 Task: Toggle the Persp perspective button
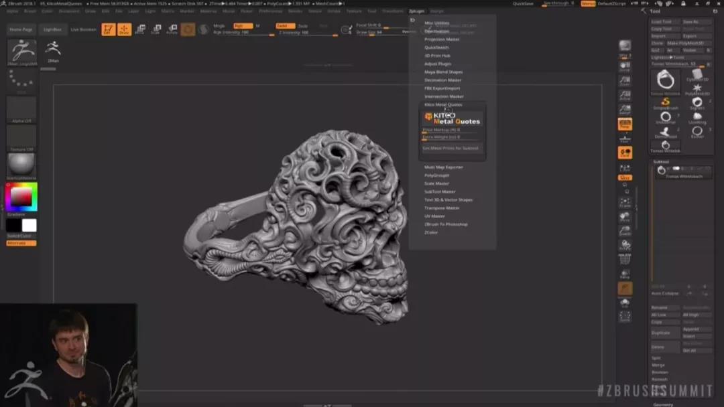(x=625, y=124)
